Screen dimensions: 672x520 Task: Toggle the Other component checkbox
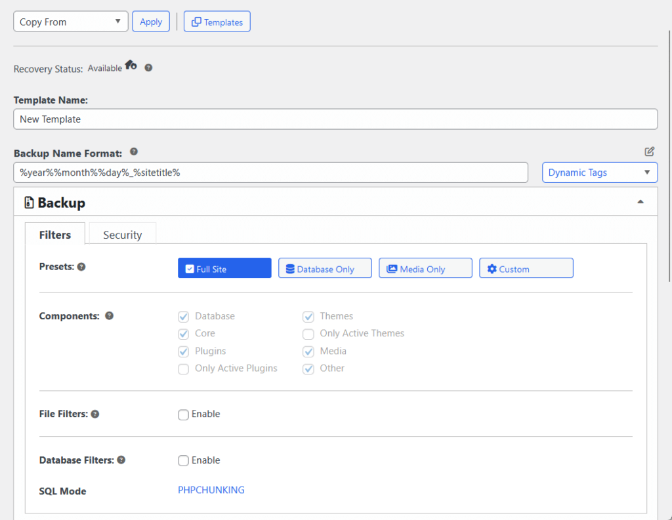click(308, 369)
